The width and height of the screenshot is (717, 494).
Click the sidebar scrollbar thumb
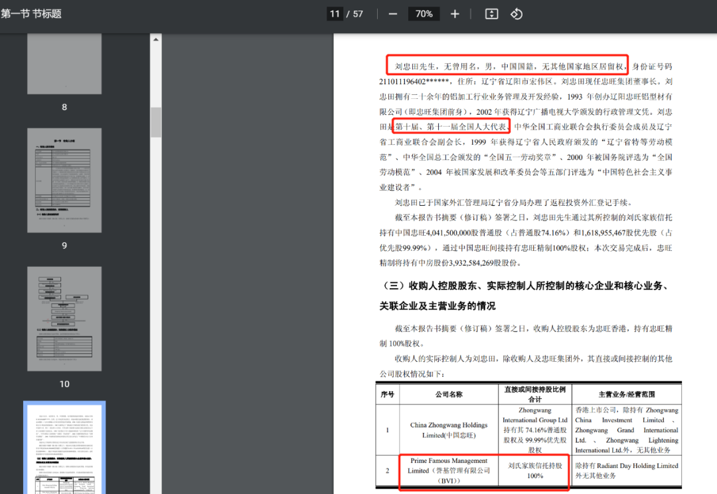point(156,122)
